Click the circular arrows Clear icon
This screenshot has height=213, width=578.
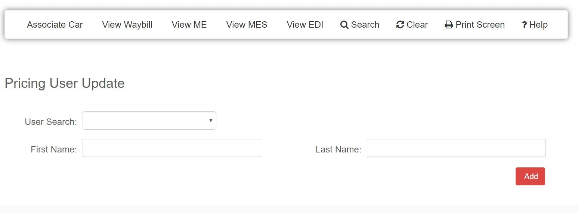pyautogui.click(x=400, y=25)
